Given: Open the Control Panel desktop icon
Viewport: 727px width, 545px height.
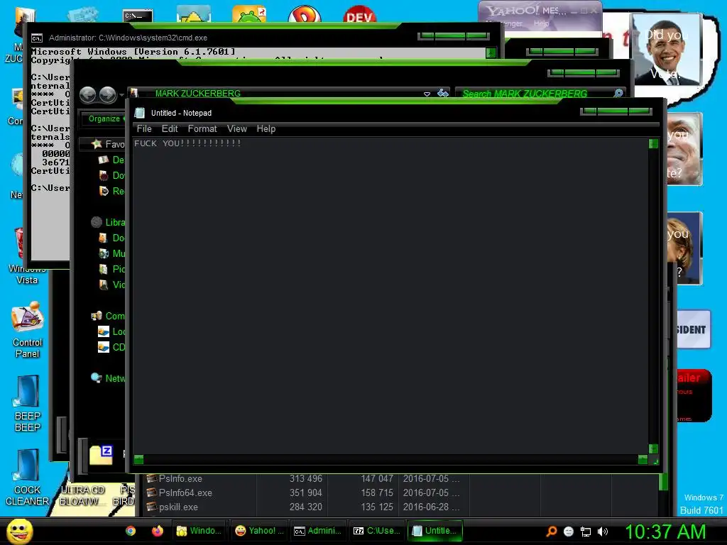Looking at the screenshot, I should (x=28, y=329).
